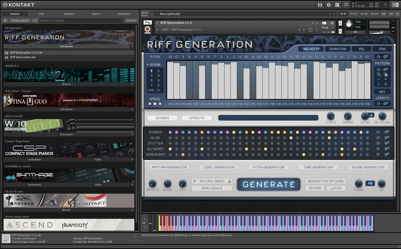Toggle minimized view icon in header

pos(346,5)
